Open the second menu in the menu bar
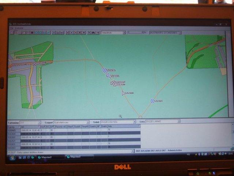Viewport: 234px width, 176px height. click(x=19, y=28)
